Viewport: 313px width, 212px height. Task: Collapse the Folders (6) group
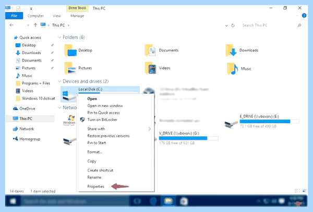(59, 37)
